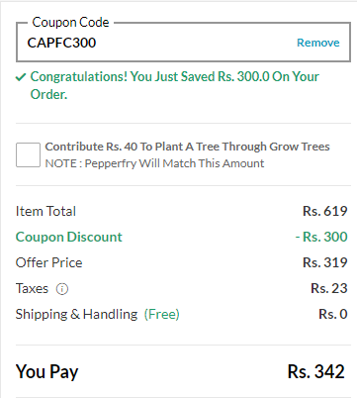357x398 pixels.
Task: Click the Coupon Discount label
Action: point(69,237)
